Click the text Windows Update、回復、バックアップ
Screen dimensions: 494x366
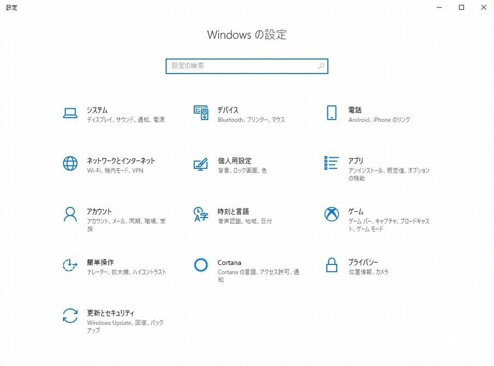click(125, 326)
